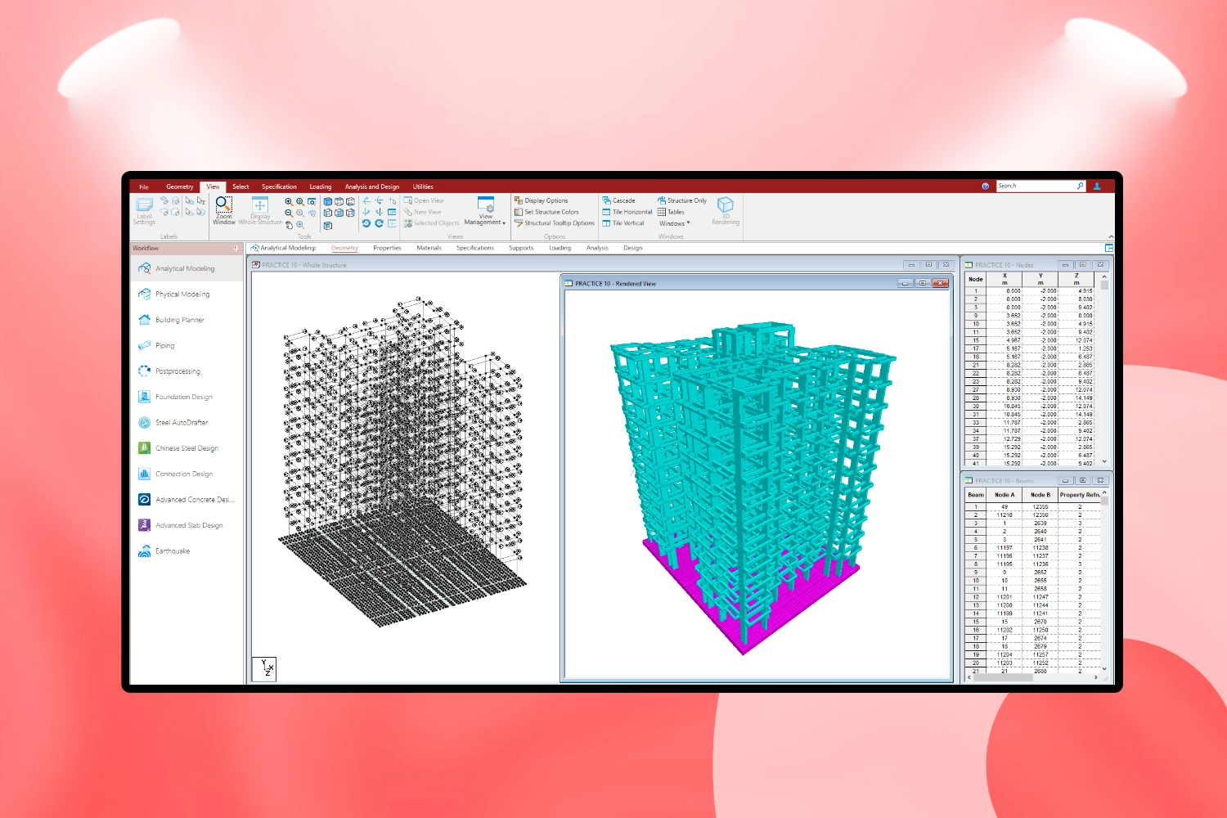
Task: Switch to the Analysis and Design ribbon tab
Action: [372, 187]
